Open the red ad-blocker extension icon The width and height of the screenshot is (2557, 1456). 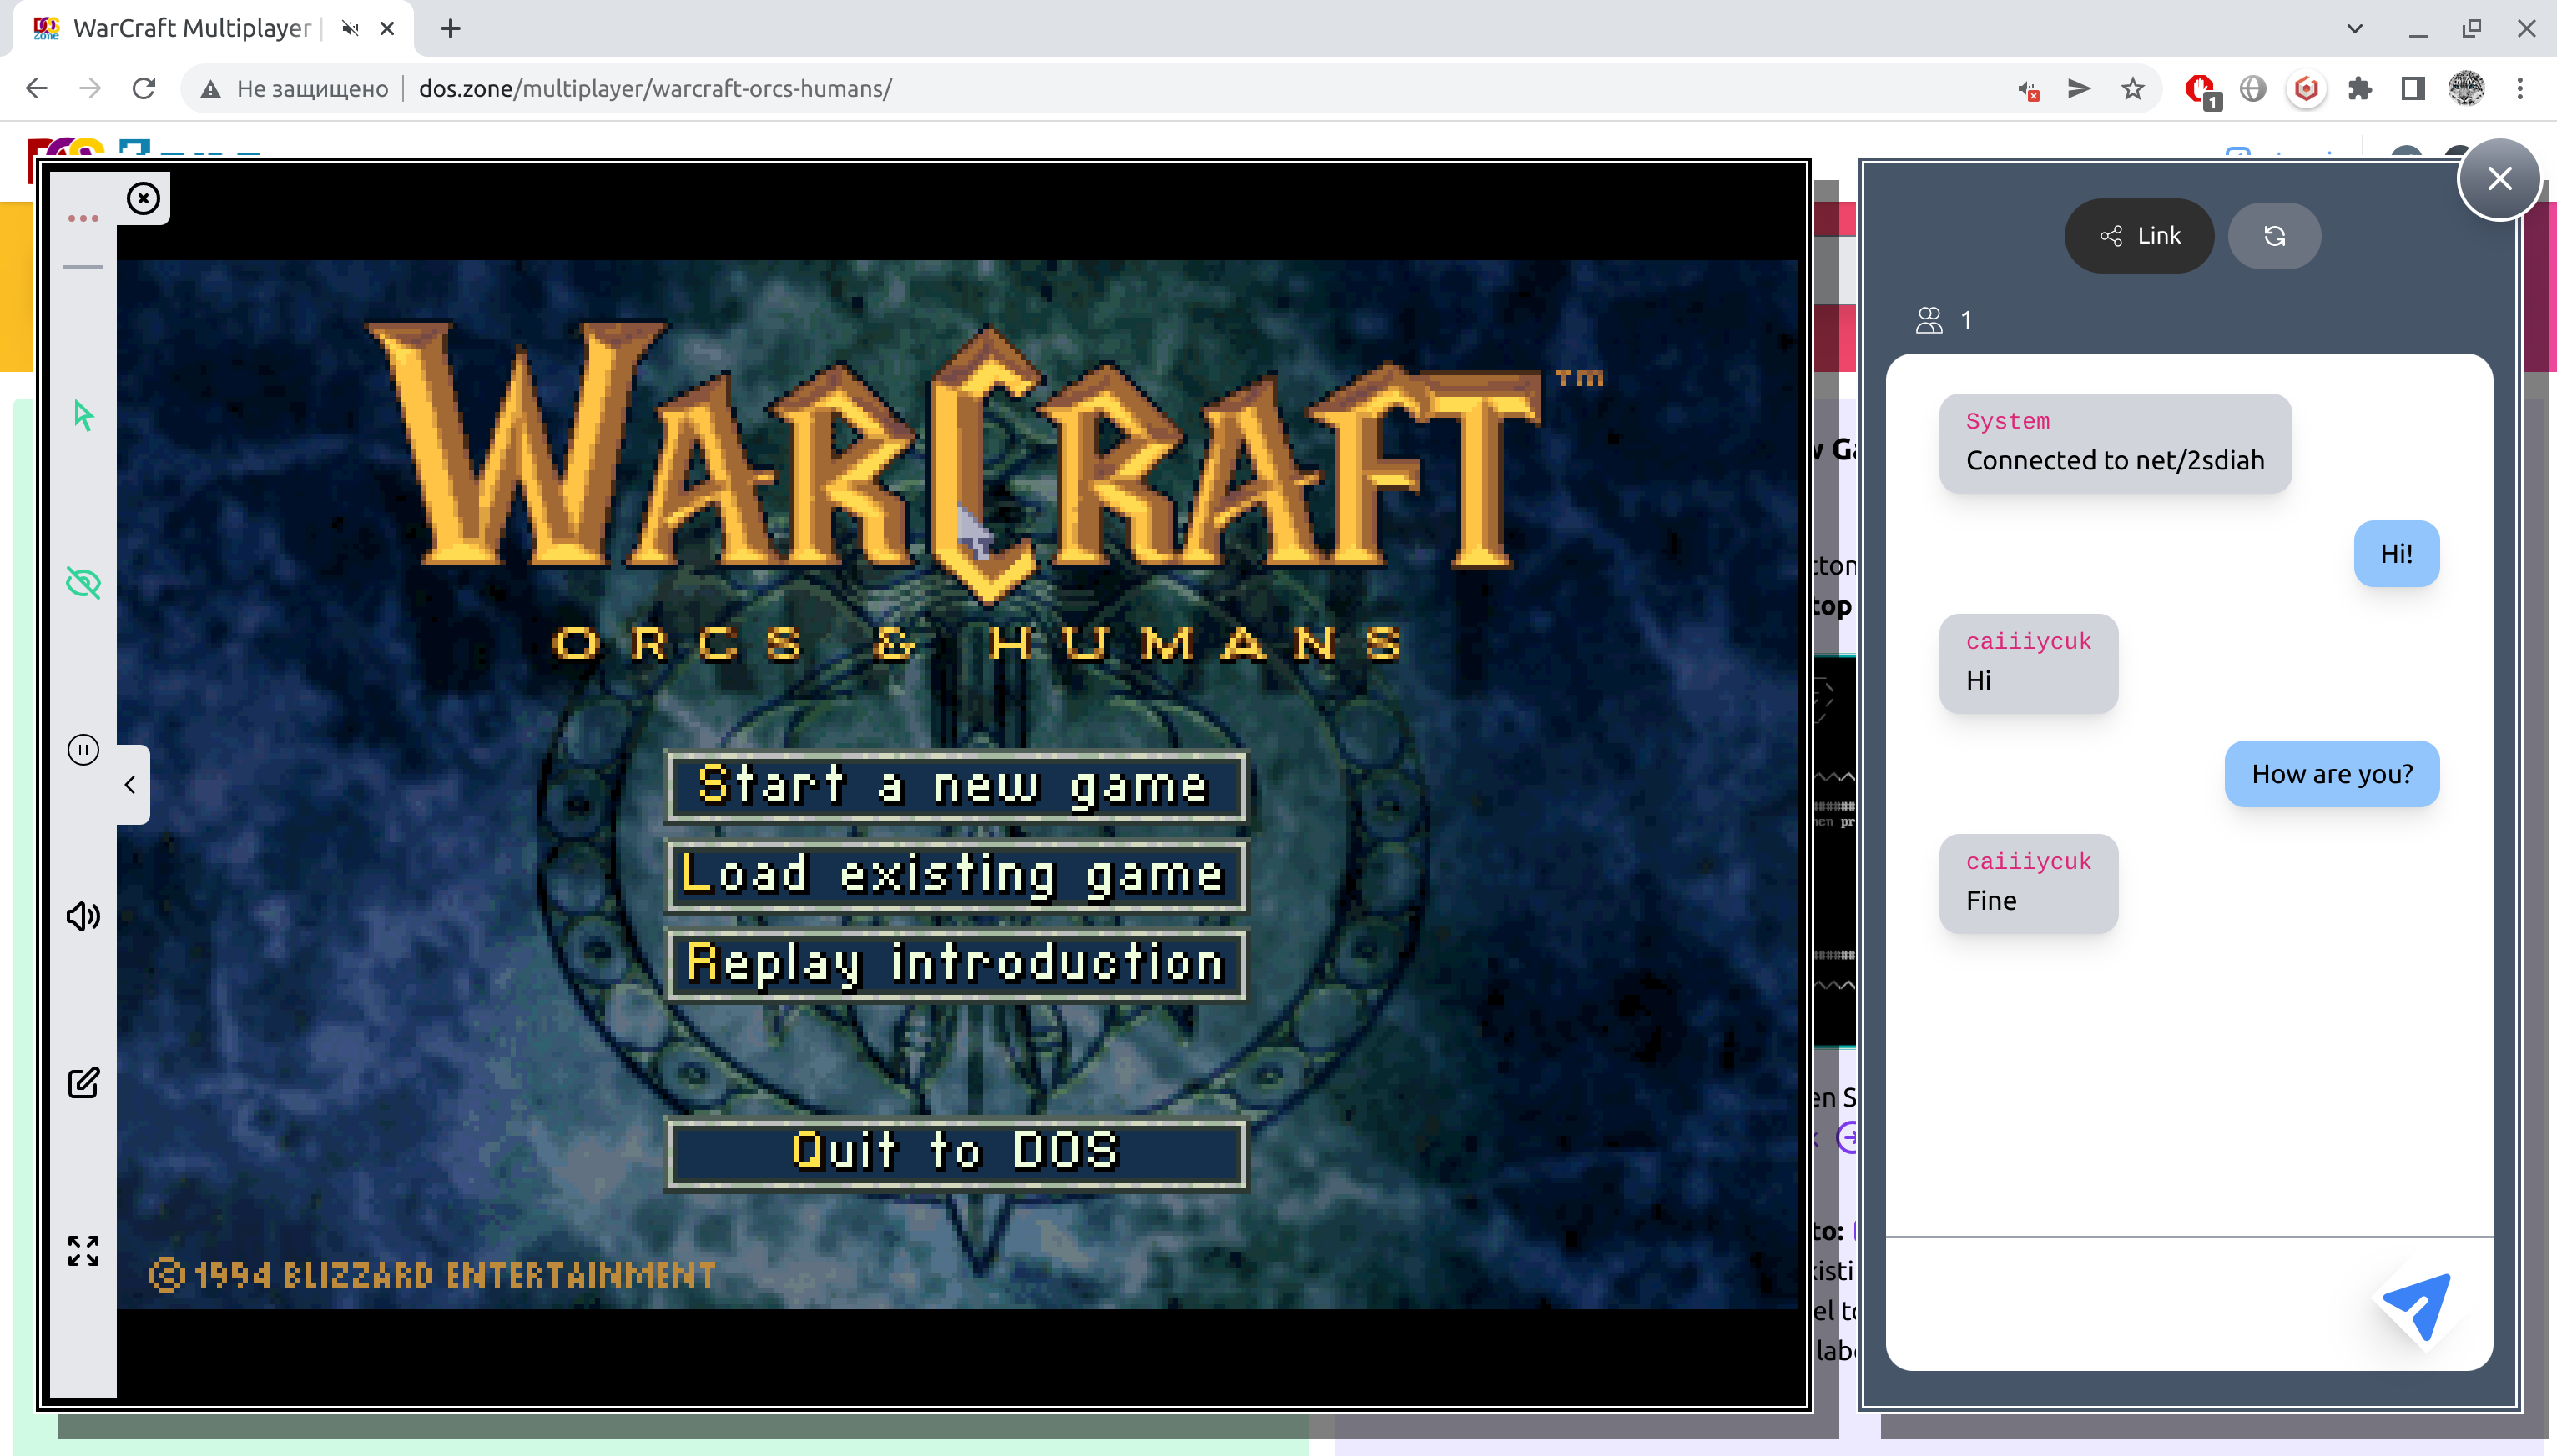(2201, 90)
